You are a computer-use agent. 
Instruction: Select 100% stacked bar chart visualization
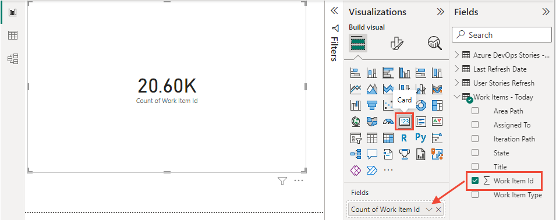420,73
